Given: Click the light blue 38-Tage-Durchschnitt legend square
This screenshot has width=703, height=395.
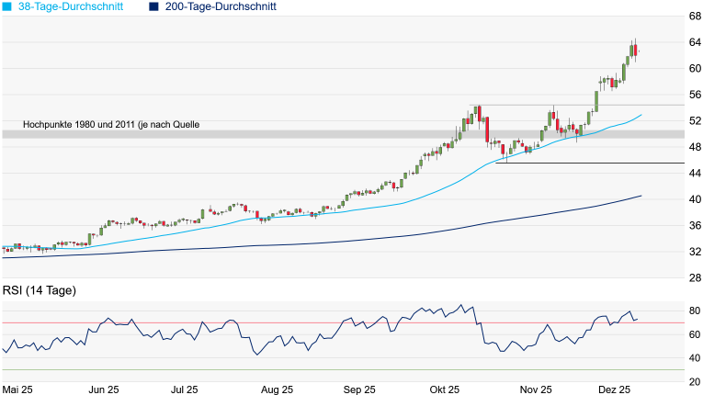Looking at the screenshot, I should [x=7, y=6].
